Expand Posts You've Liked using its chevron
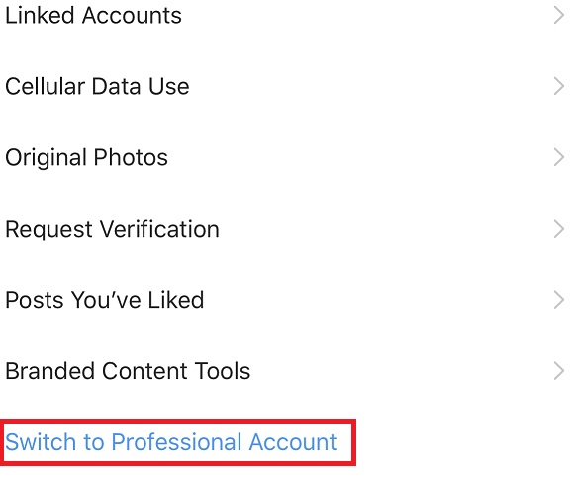577x480 pixels. (559, 300)
